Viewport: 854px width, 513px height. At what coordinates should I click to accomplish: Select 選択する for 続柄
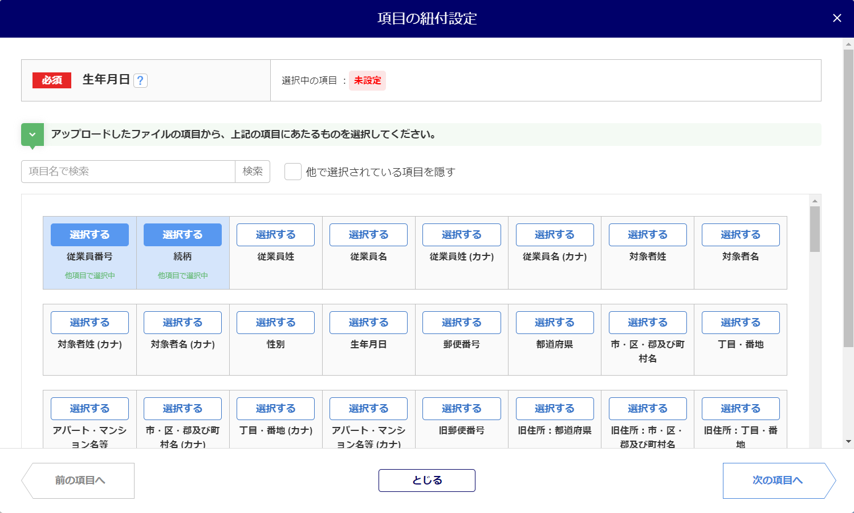182,235
